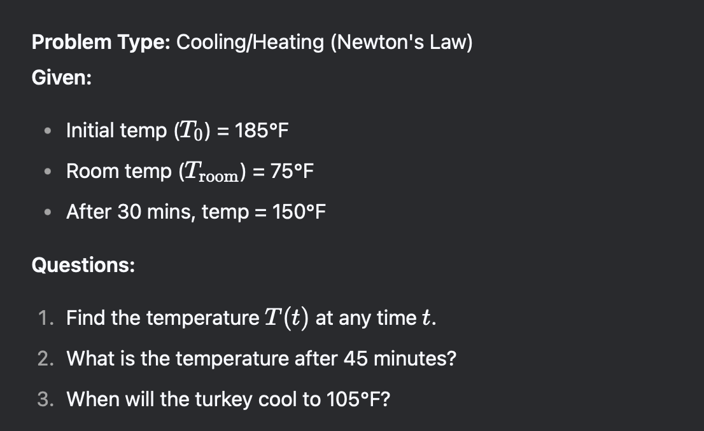The width and height of the screenshot is (704, 431).
Task: Click question 1 about finding temperature
Action: [x=251, y=318]
